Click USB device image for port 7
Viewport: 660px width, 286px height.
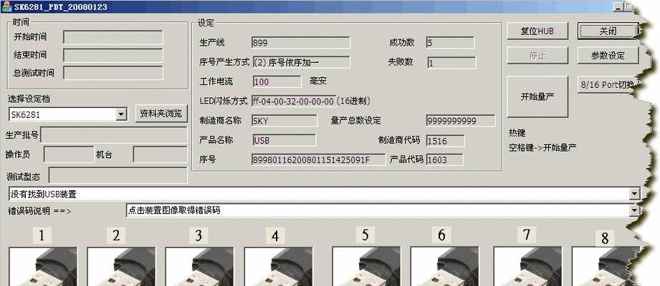point(528,267)
